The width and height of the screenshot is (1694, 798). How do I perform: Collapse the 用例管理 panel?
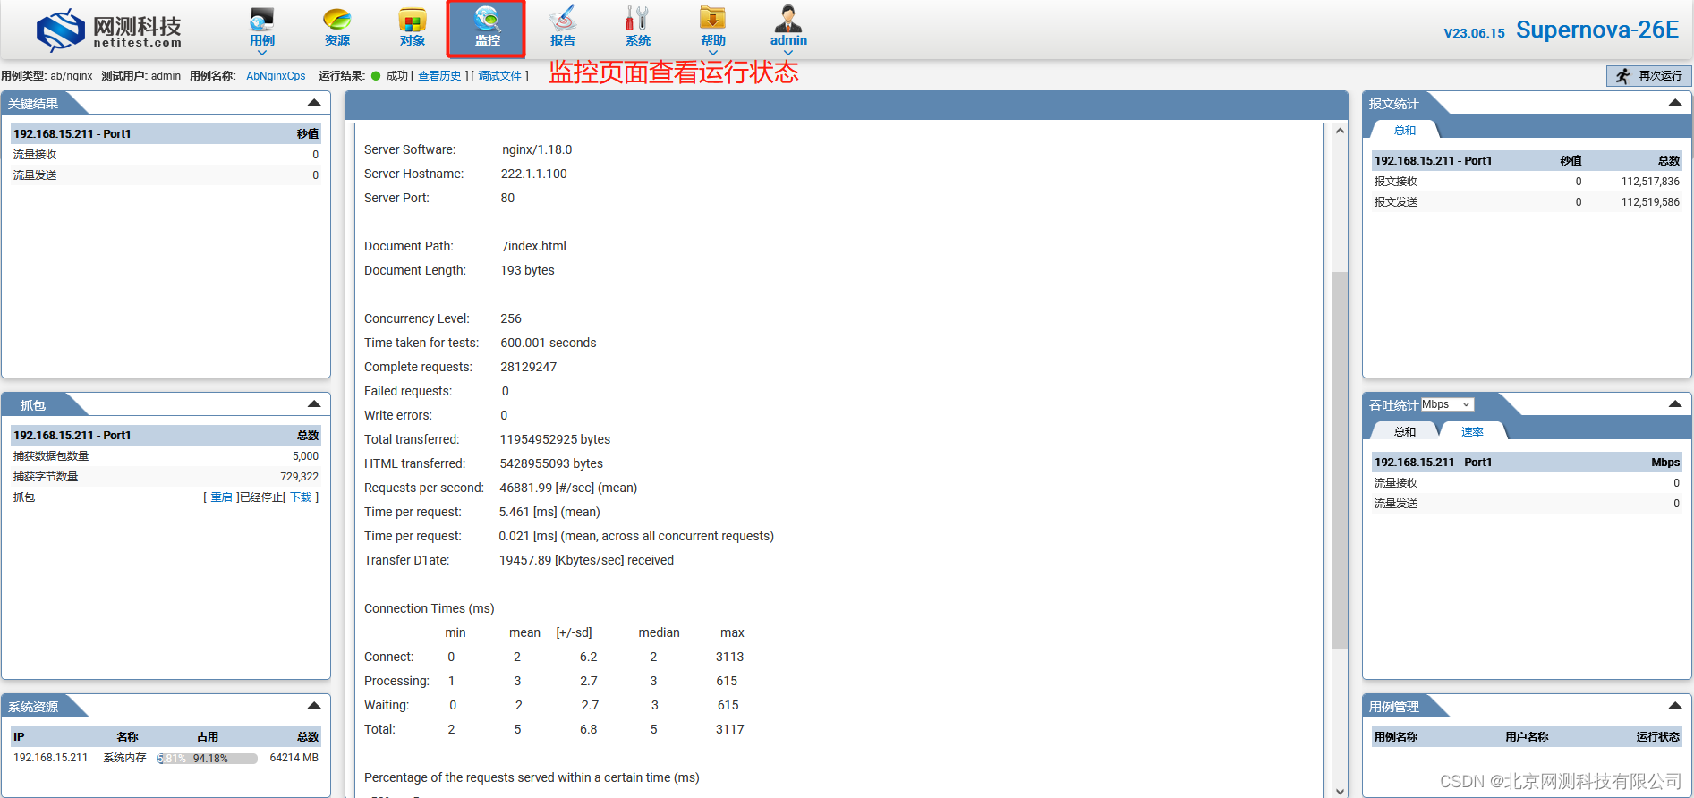click(x=1675, y=706)
